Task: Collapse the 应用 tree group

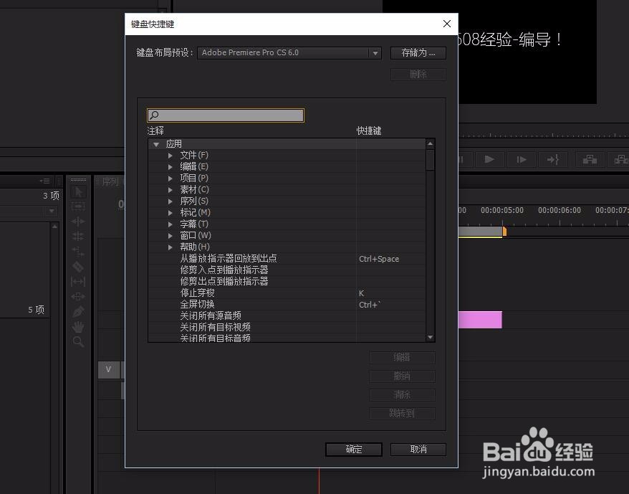Action: point(156,144)
